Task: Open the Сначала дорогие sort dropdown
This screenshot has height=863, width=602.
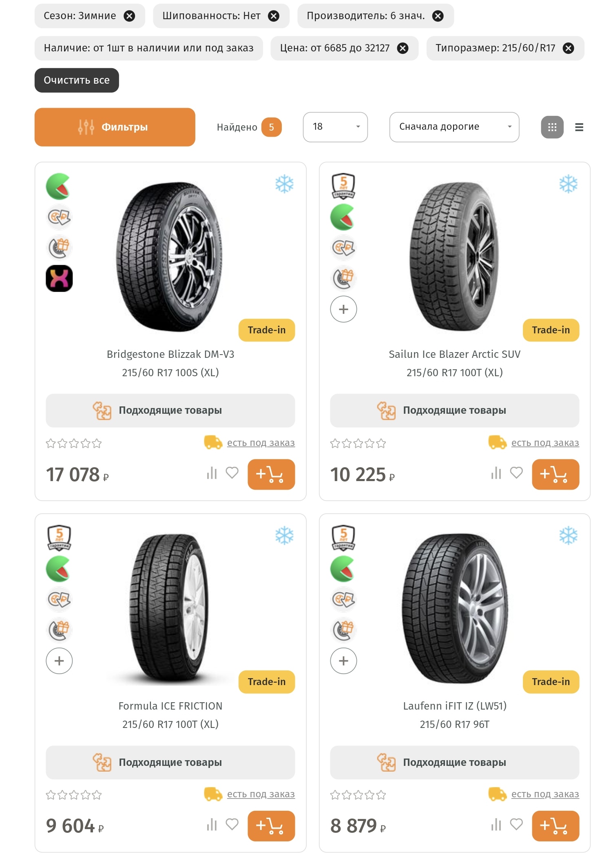Action: (x=454, y=127)
